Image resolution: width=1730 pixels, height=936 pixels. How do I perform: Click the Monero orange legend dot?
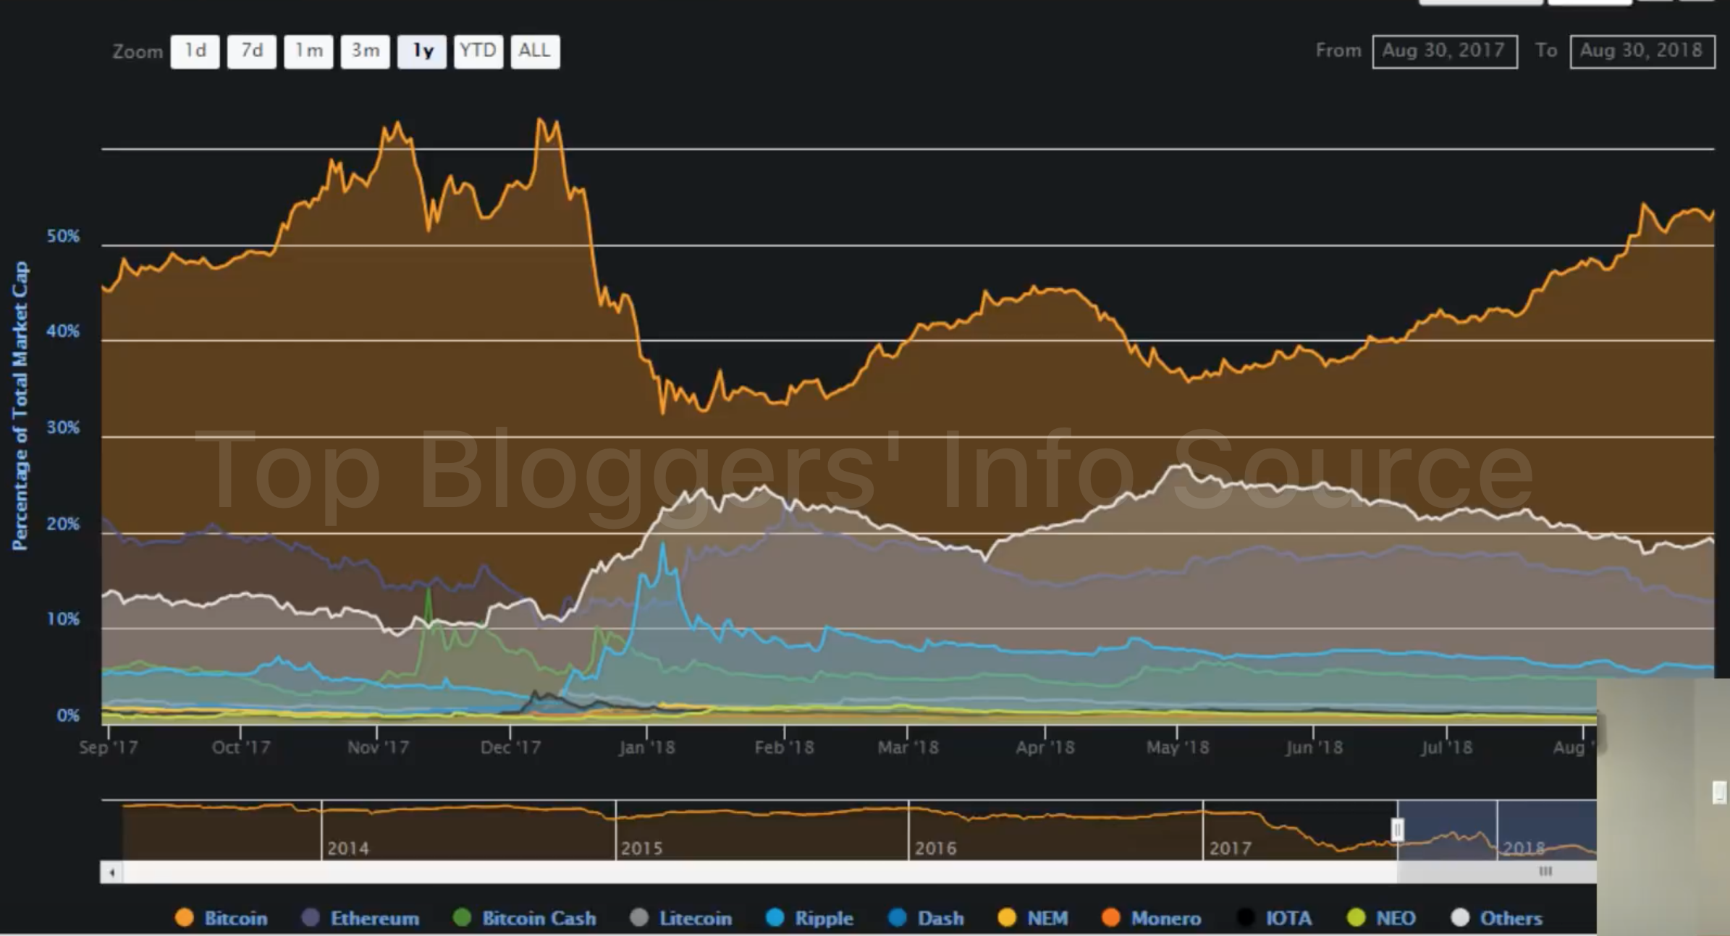coord(1111,918)
